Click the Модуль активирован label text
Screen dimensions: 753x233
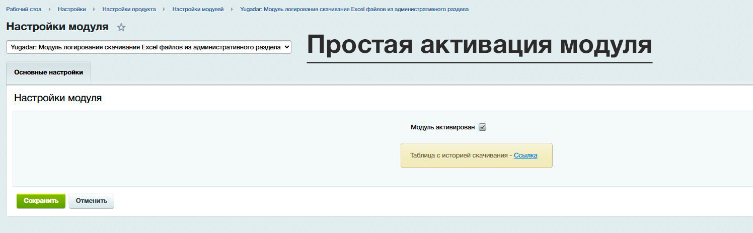(x=442, y=127)
